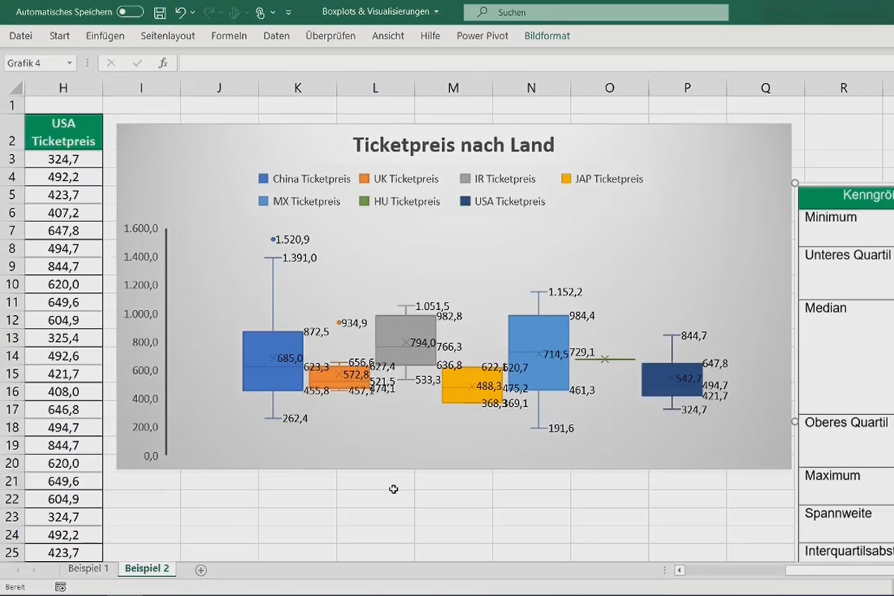Screen dimensions: 894x596
Task: Click the MX Ticketpreis legend entry
Action: (299, 201)
